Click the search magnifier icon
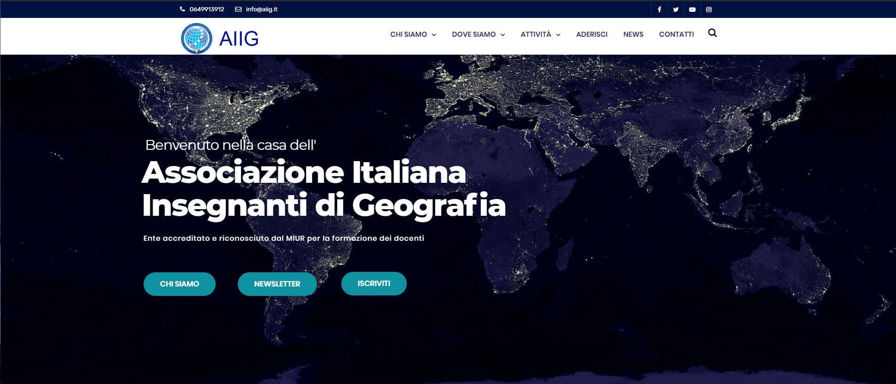Image resolution: width=896 pixels, height=384 pixels. 712,33
